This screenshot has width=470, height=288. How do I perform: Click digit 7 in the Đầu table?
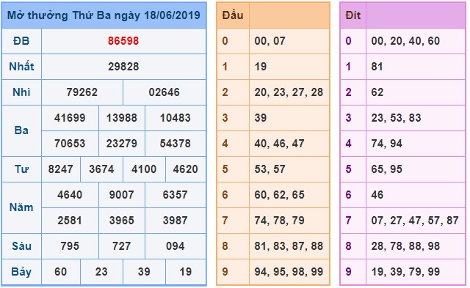click(225, 221)
